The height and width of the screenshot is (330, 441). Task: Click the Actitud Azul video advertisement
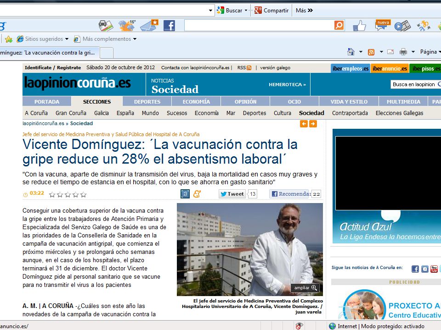(x=387, y=186)
